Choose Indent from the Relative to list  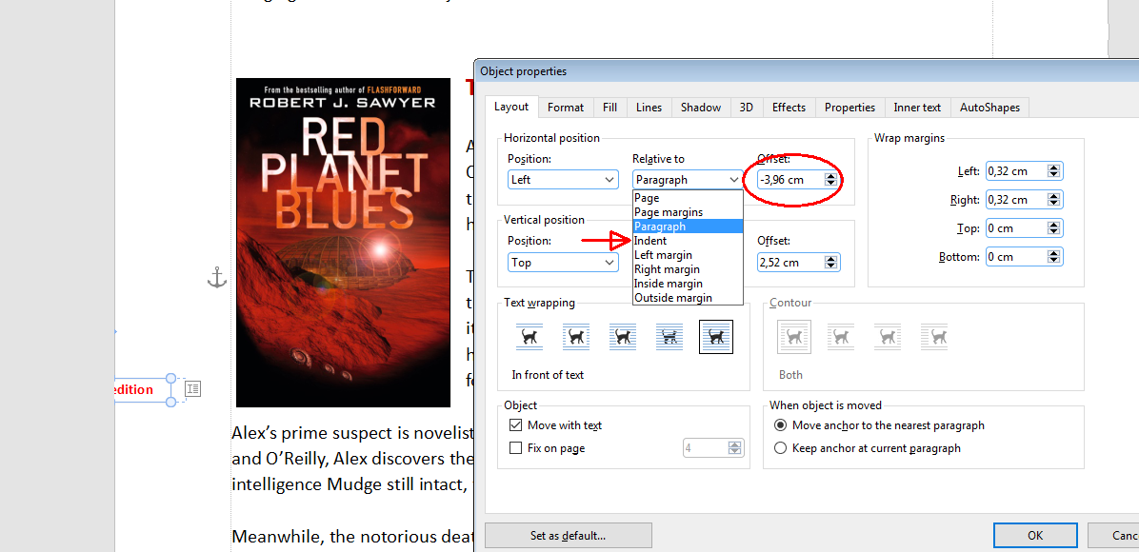[651, 241]
